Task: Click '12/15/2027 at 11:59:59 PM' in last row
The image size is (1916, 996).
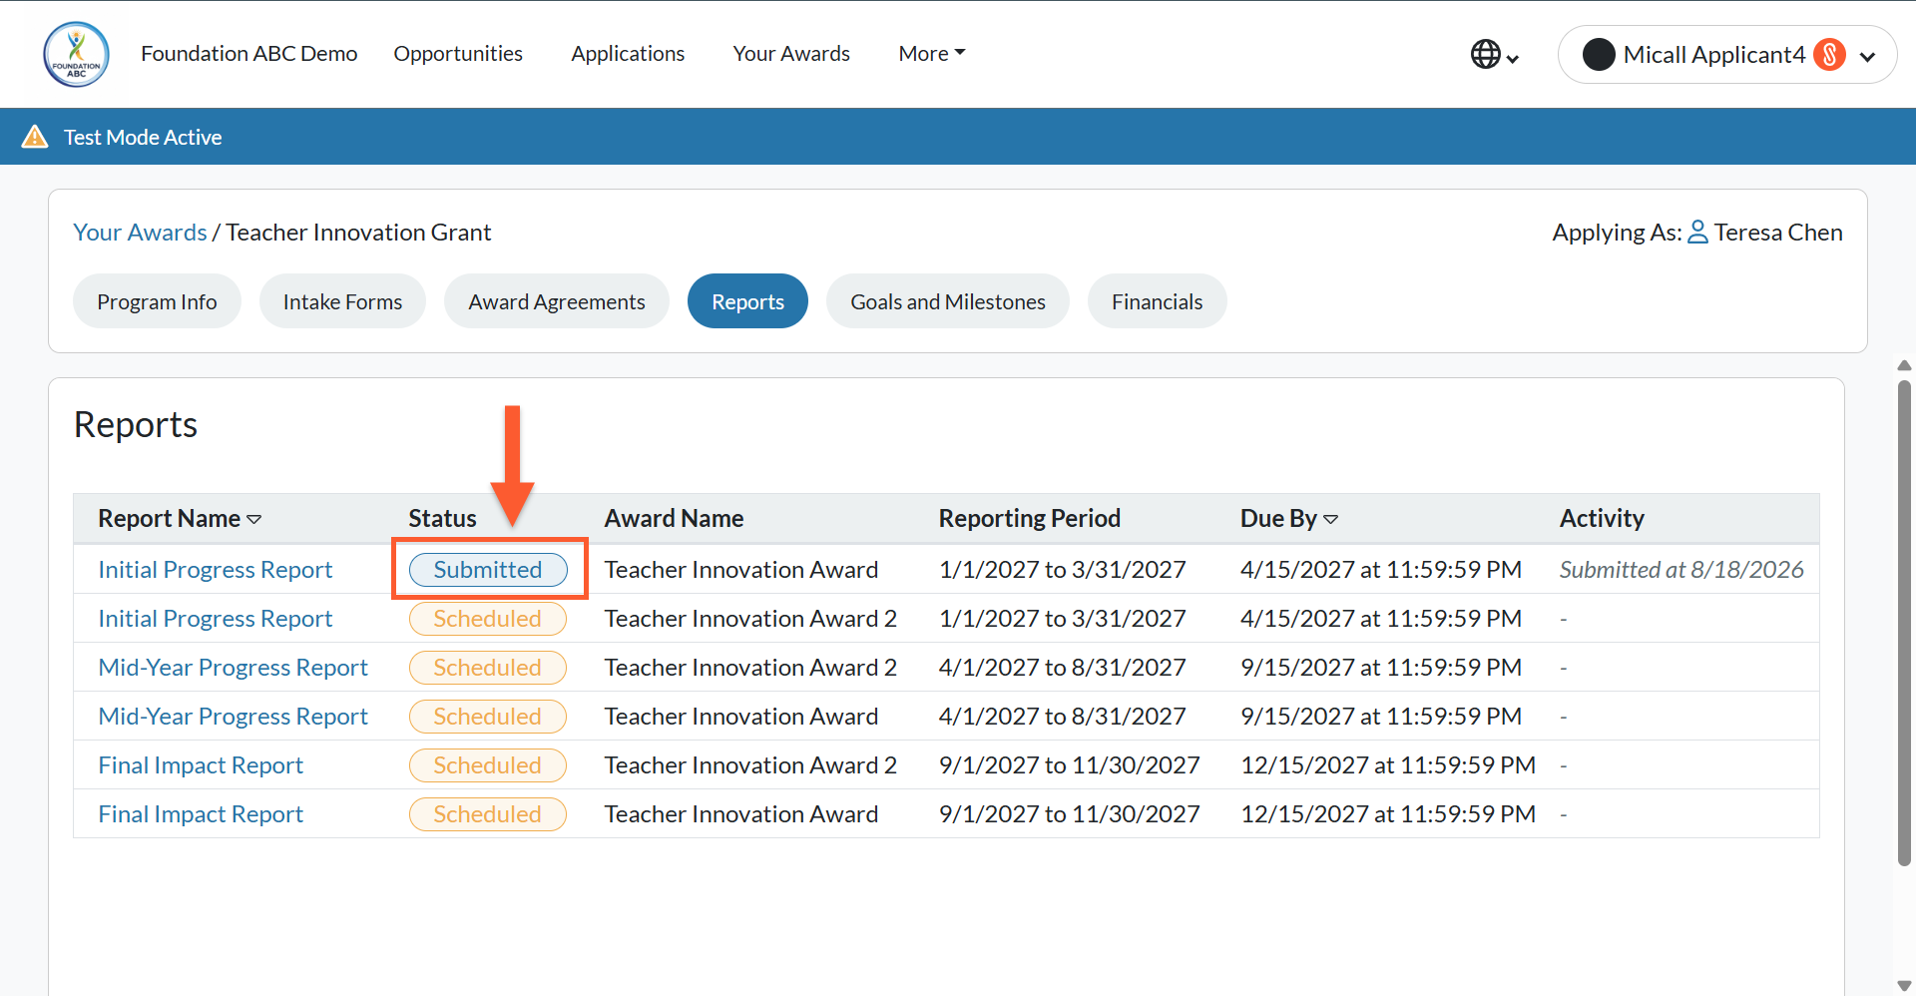Action: pyautogui.click(x=1388, y=814)
